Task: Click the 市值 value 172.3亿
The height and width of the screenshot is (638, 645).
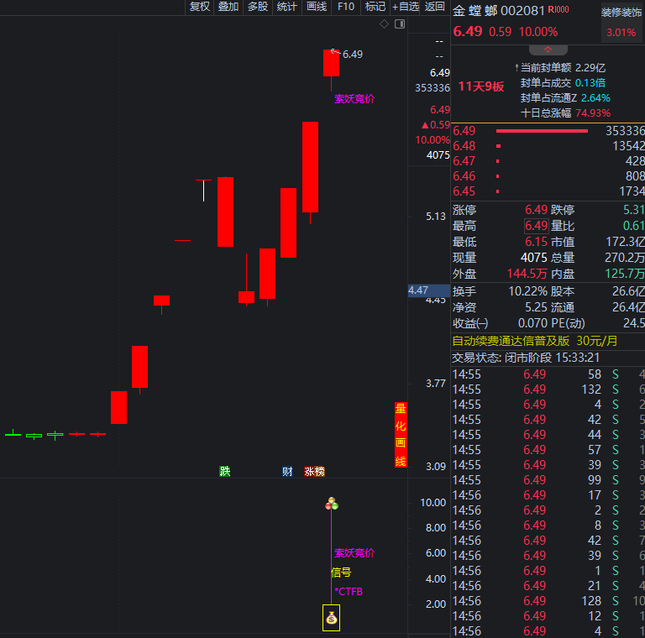Action: [x=625, y=242]
